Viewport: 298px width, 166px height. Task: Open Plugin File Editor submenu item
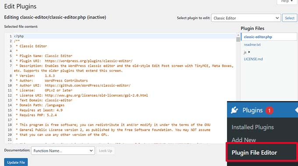click(x=254, y=152)
